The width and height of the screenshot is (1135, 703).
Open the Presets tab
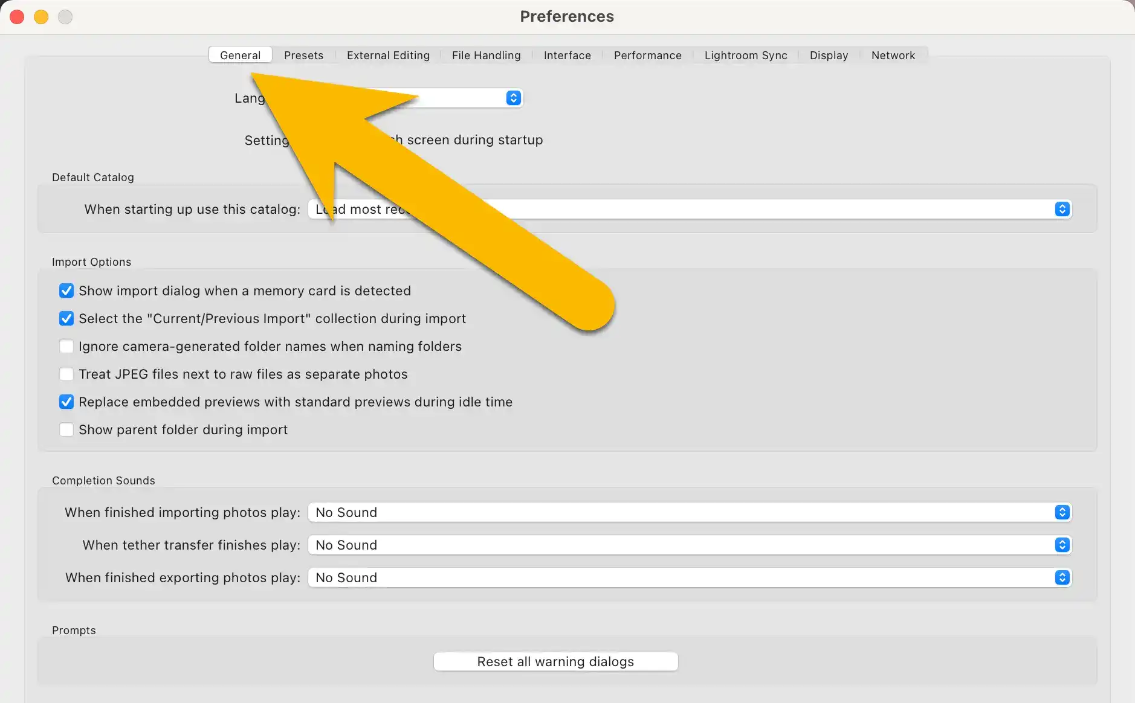tap(303, 55)
